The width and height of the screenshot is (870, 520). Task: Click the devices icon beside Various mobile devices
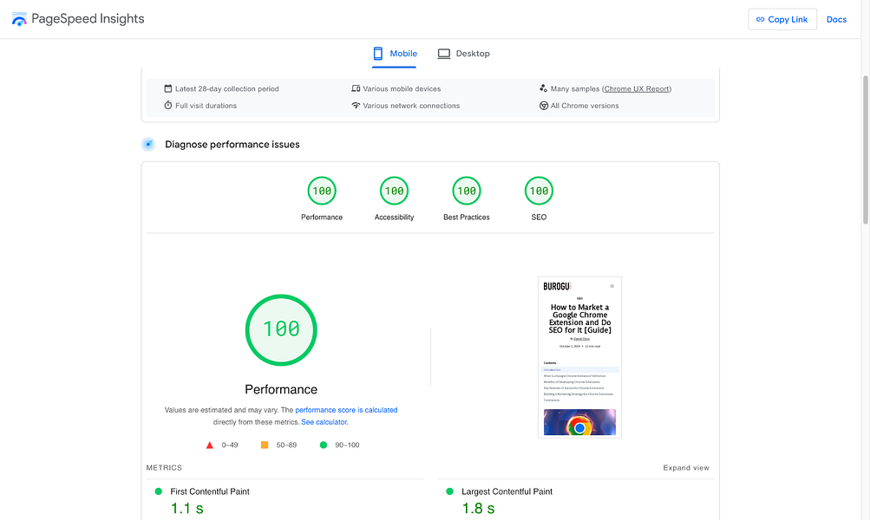[x=356, y=88]
